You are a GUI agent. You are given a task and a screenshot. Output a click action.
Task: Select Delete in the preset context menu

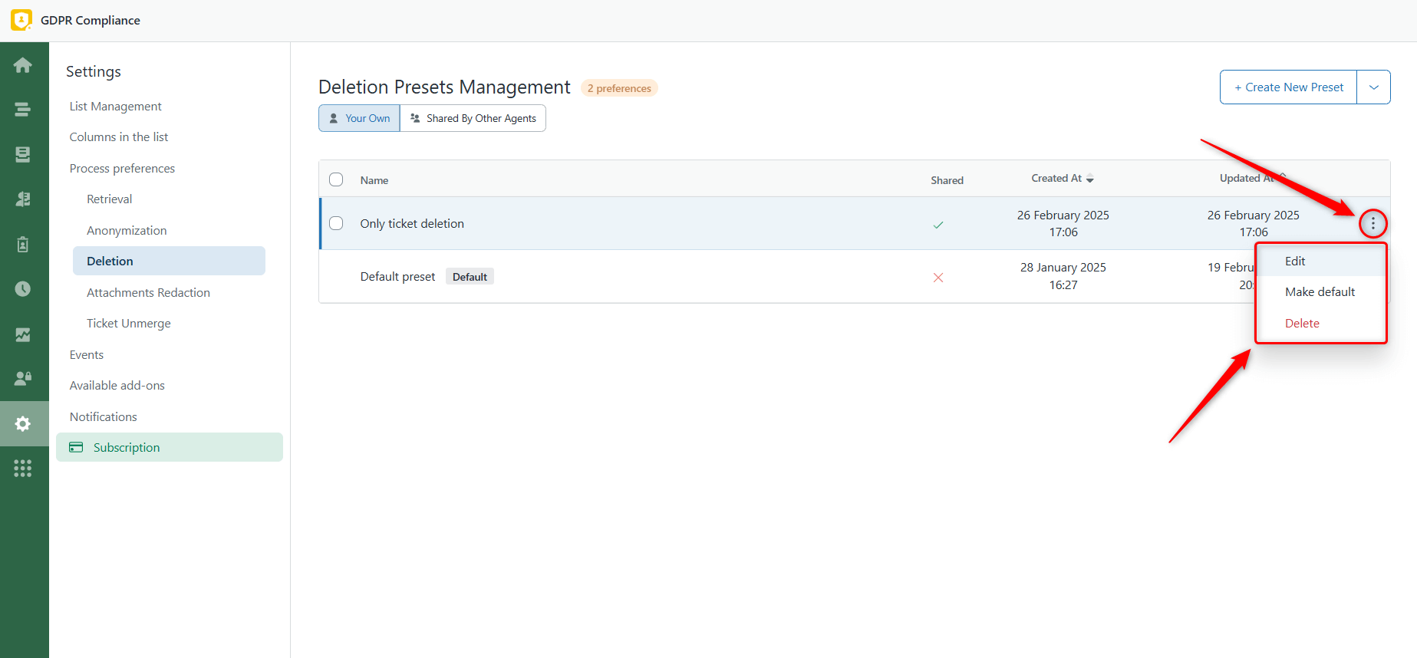click(x=1302, y=324)
